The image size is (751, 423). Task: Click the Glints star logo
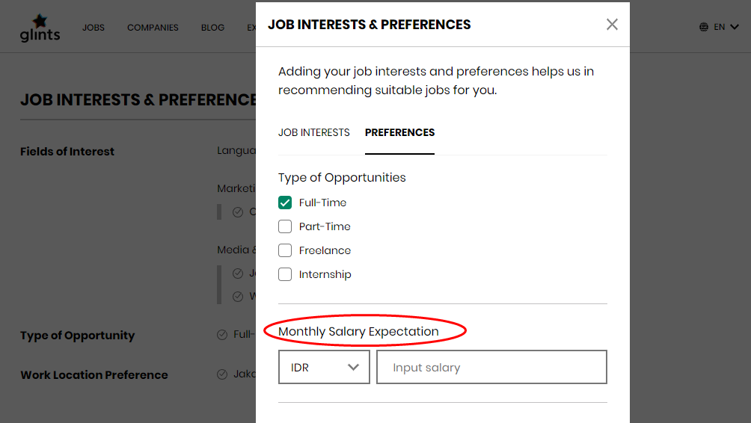pos(40,28)
